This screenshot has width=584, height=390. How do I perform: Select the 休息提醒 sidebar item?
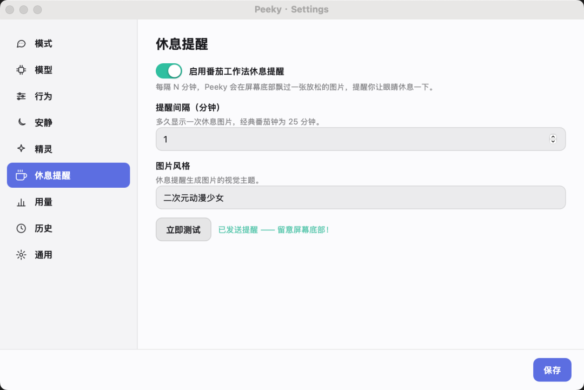pyautogui.click(x=69, y=175)
